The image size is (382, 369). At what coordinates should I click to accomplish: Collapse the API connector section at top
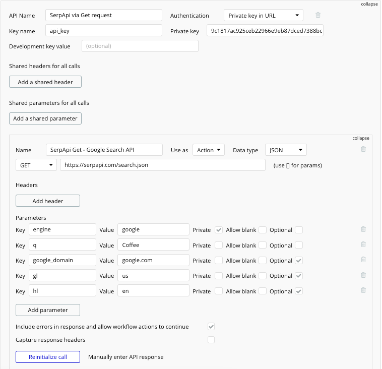369,4
